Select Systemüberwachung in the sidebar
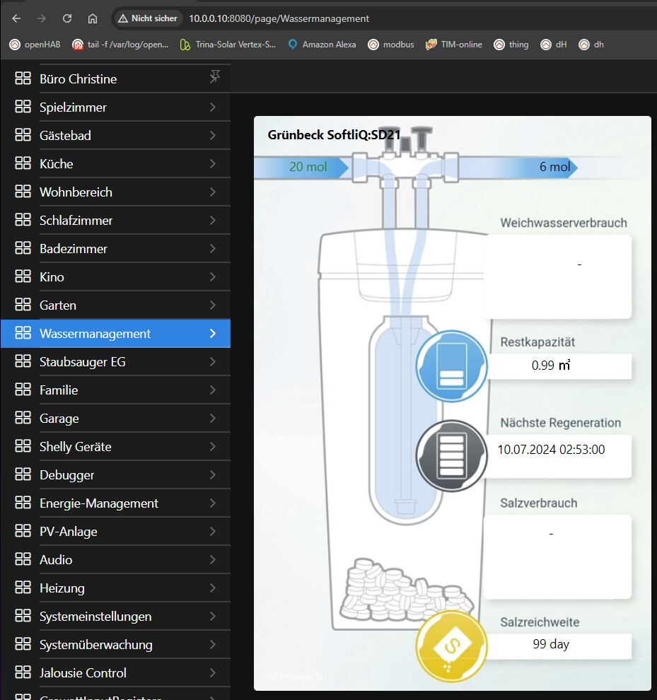The image size is (657, 700). pyautogui.click(x=95, y=645)
